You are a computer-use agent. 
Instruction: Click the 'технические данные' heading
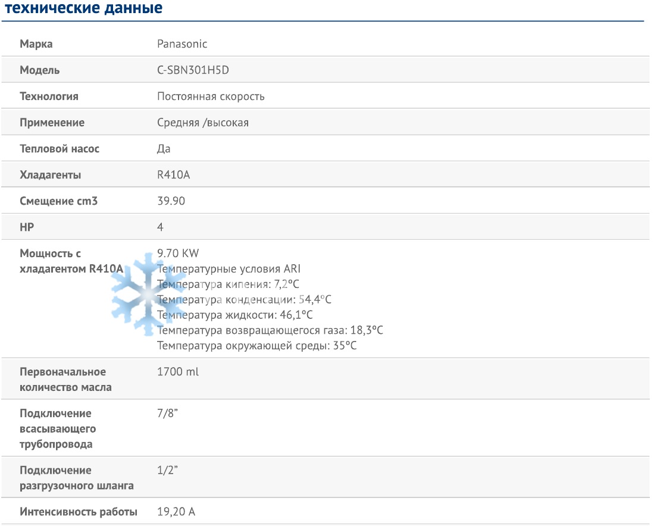[83, 8]
